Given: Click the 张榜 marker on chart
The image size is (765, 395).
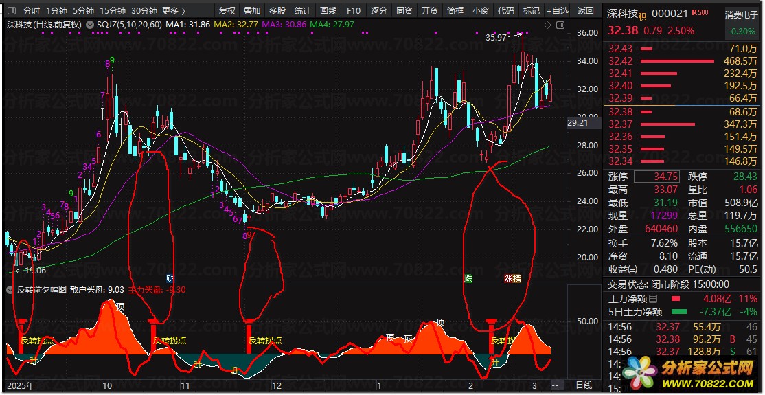Looking at the screenshot, I should (512, 279).
